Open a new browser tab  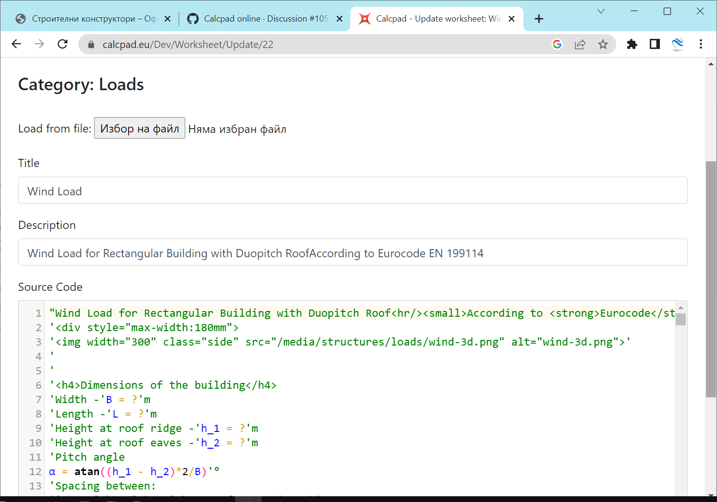tap(539, 19)
